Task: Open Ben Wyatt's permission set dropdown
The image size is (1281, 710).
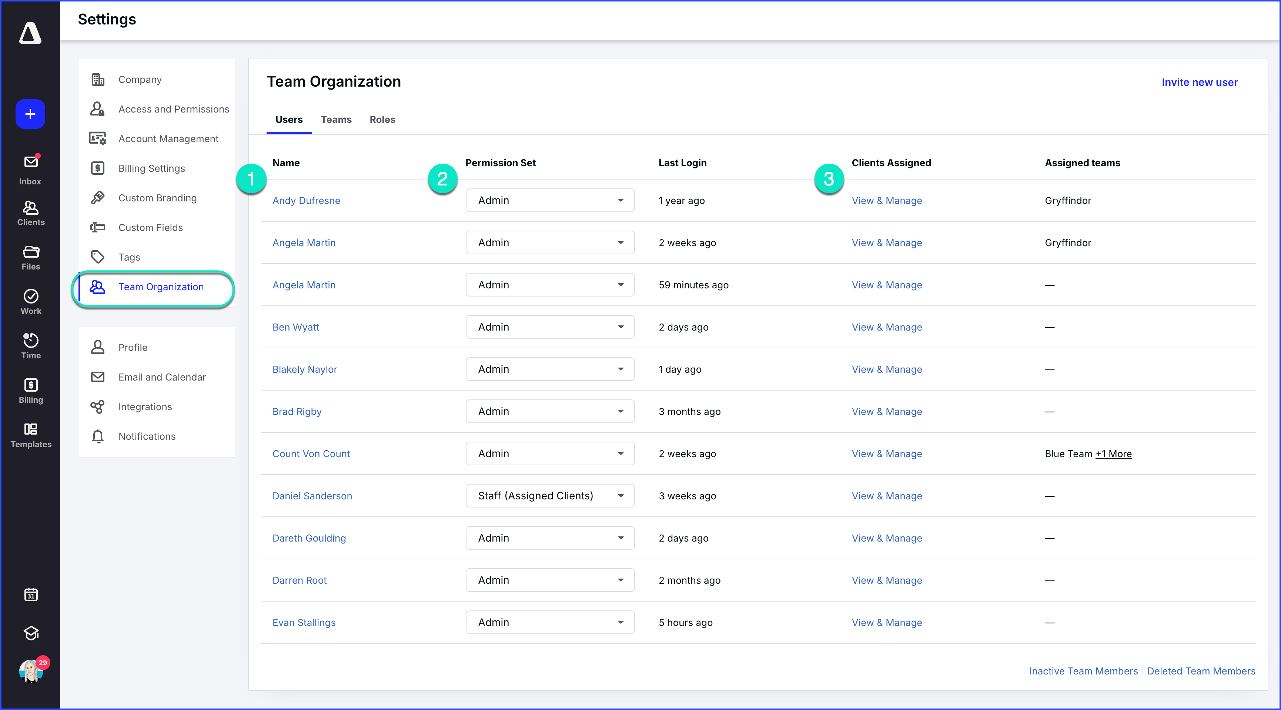Action: (549, 327)
